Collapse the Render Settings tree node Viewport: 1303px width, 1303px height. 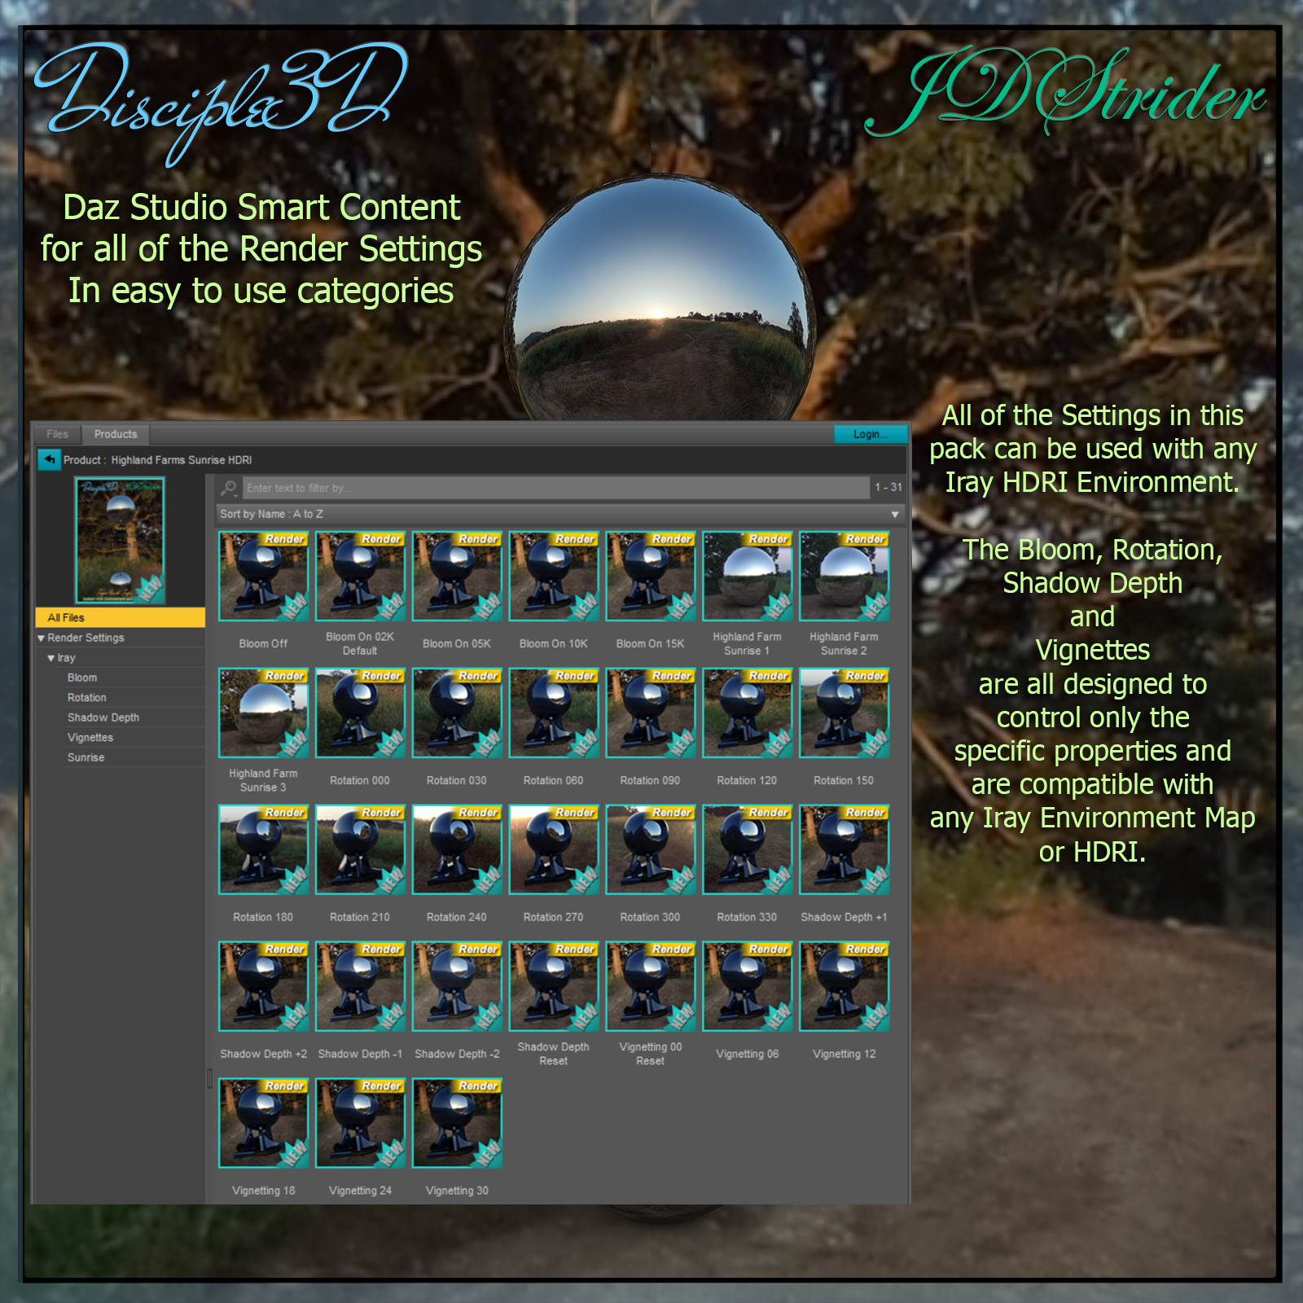[x=41, y=638]
